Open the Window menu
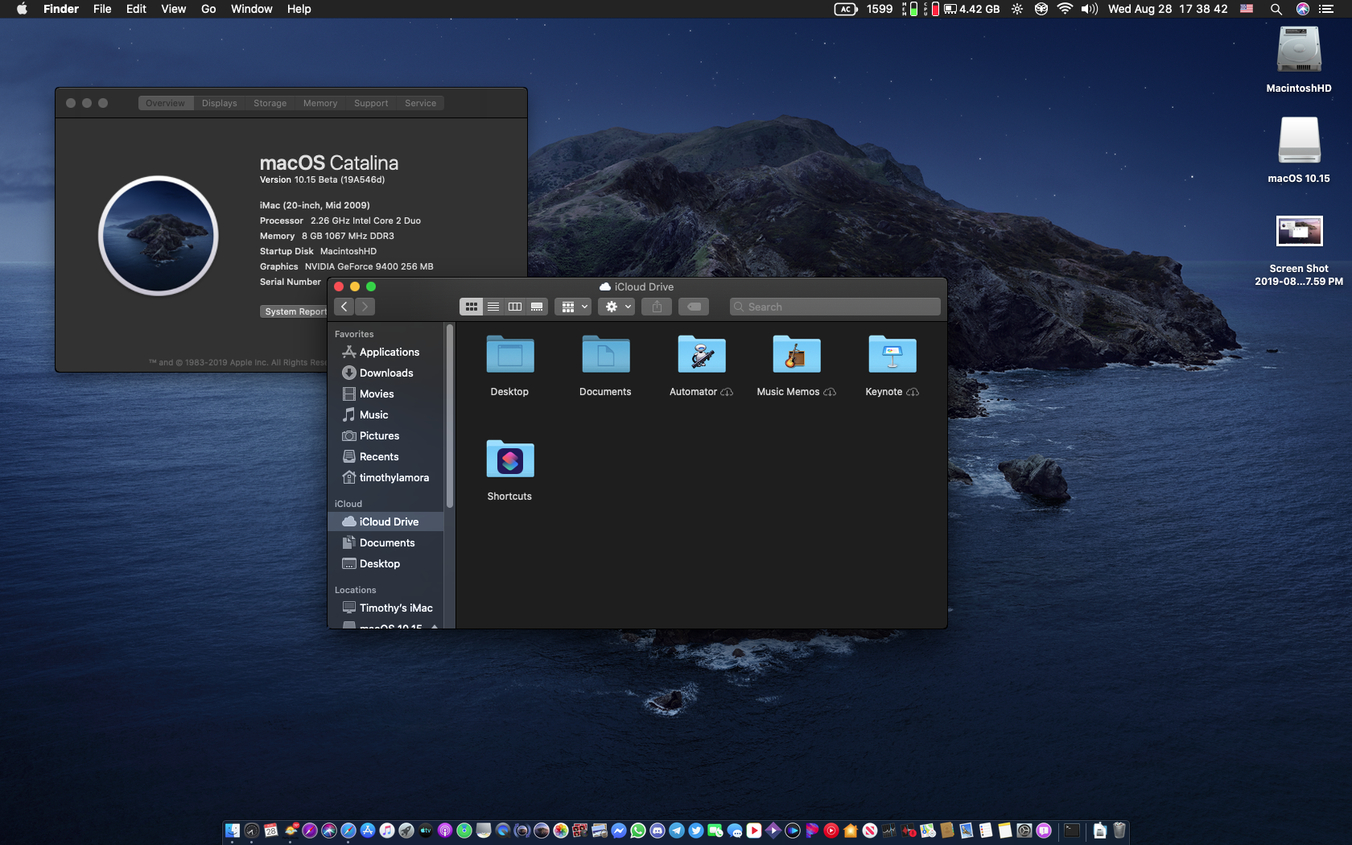The height and width of the screenshot is (845, 1352). 251,9
